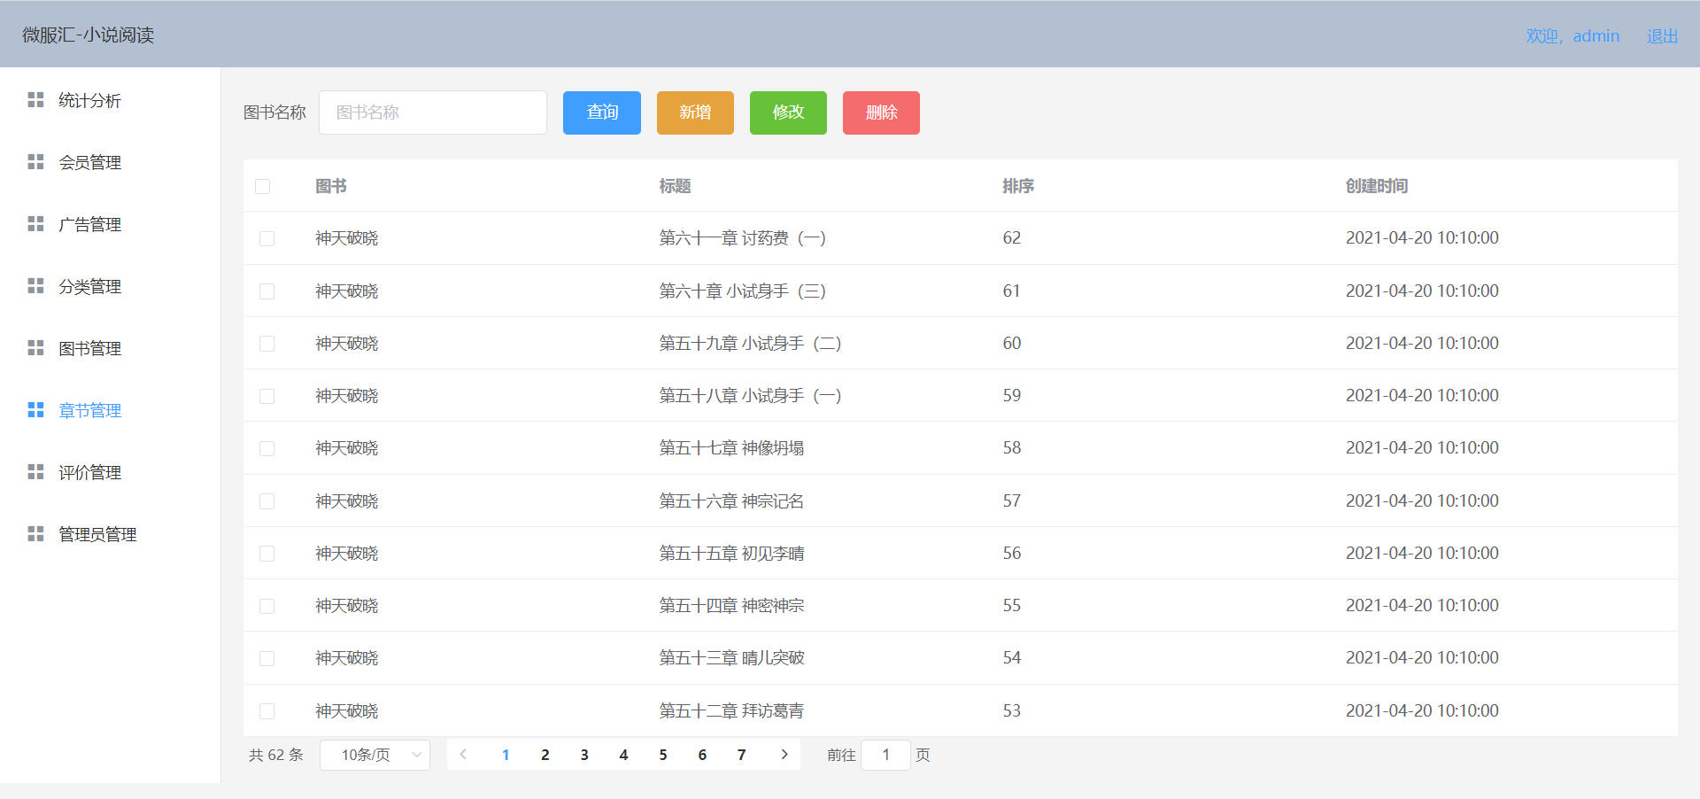This screenshot has width=1700, height=799.
Task: Click the grid icon beside 评价管理
Action: coord(35,471)
